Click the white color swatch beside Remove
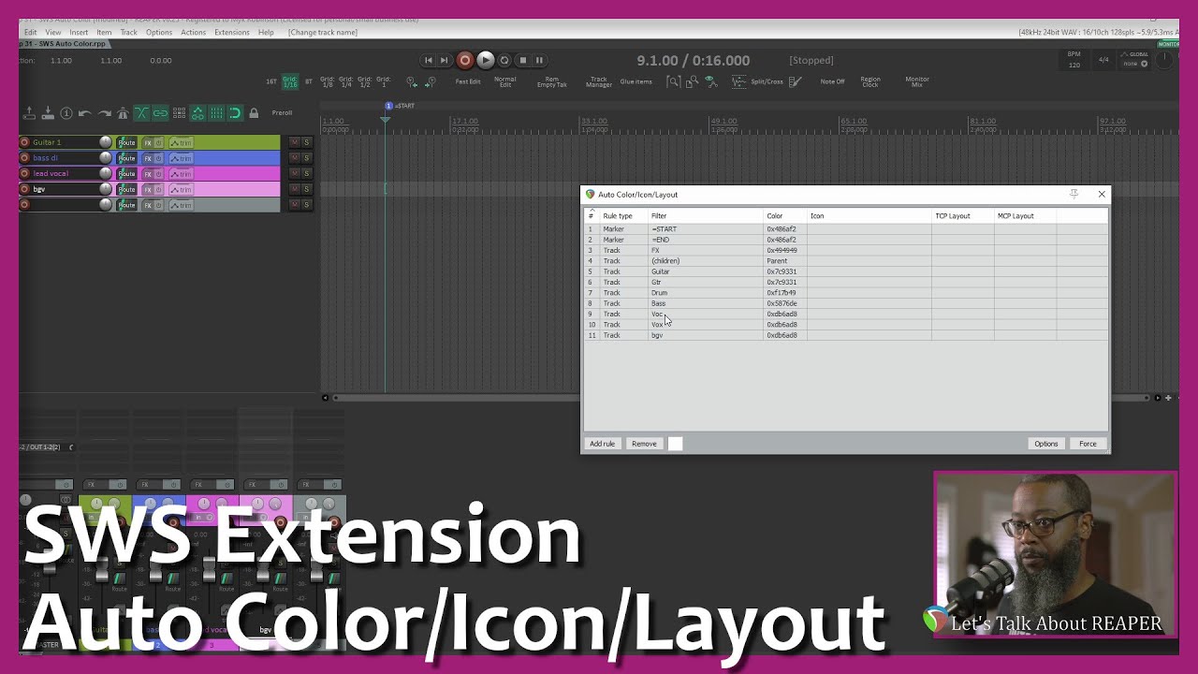Image resolution: width=1198 pixels, height=674 pixels. pos(675,444)
